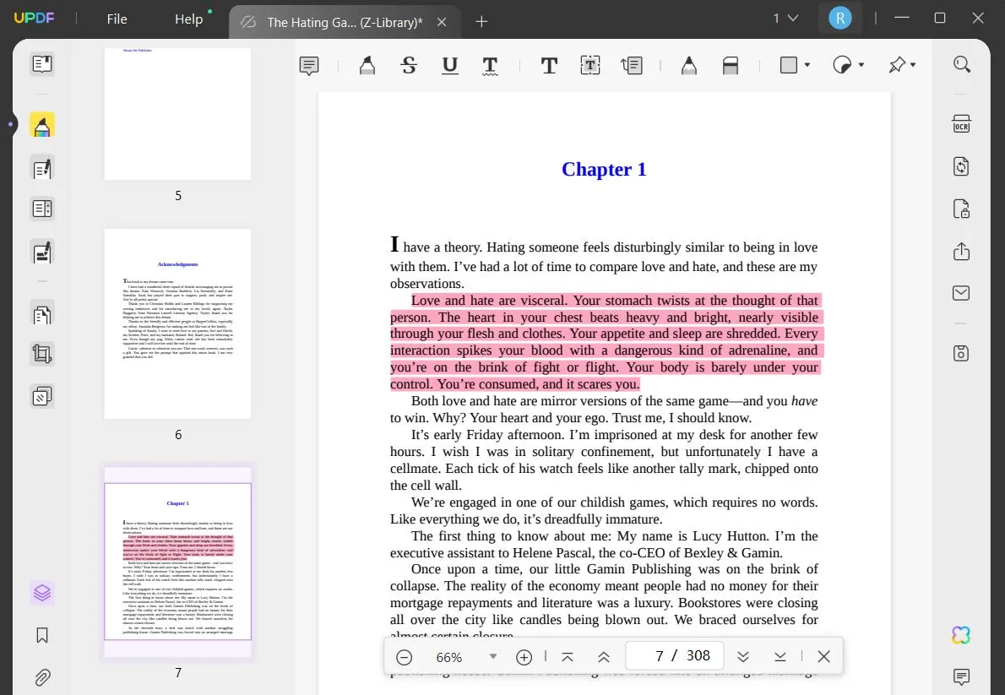Screen dimensions: 1005x695
Task: Open Organize Pages tool in sidebar
Action: click(x=42, y=315)
